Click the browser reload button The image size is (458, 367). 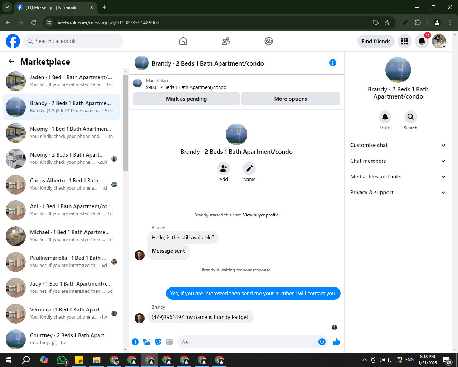point(34,23)
